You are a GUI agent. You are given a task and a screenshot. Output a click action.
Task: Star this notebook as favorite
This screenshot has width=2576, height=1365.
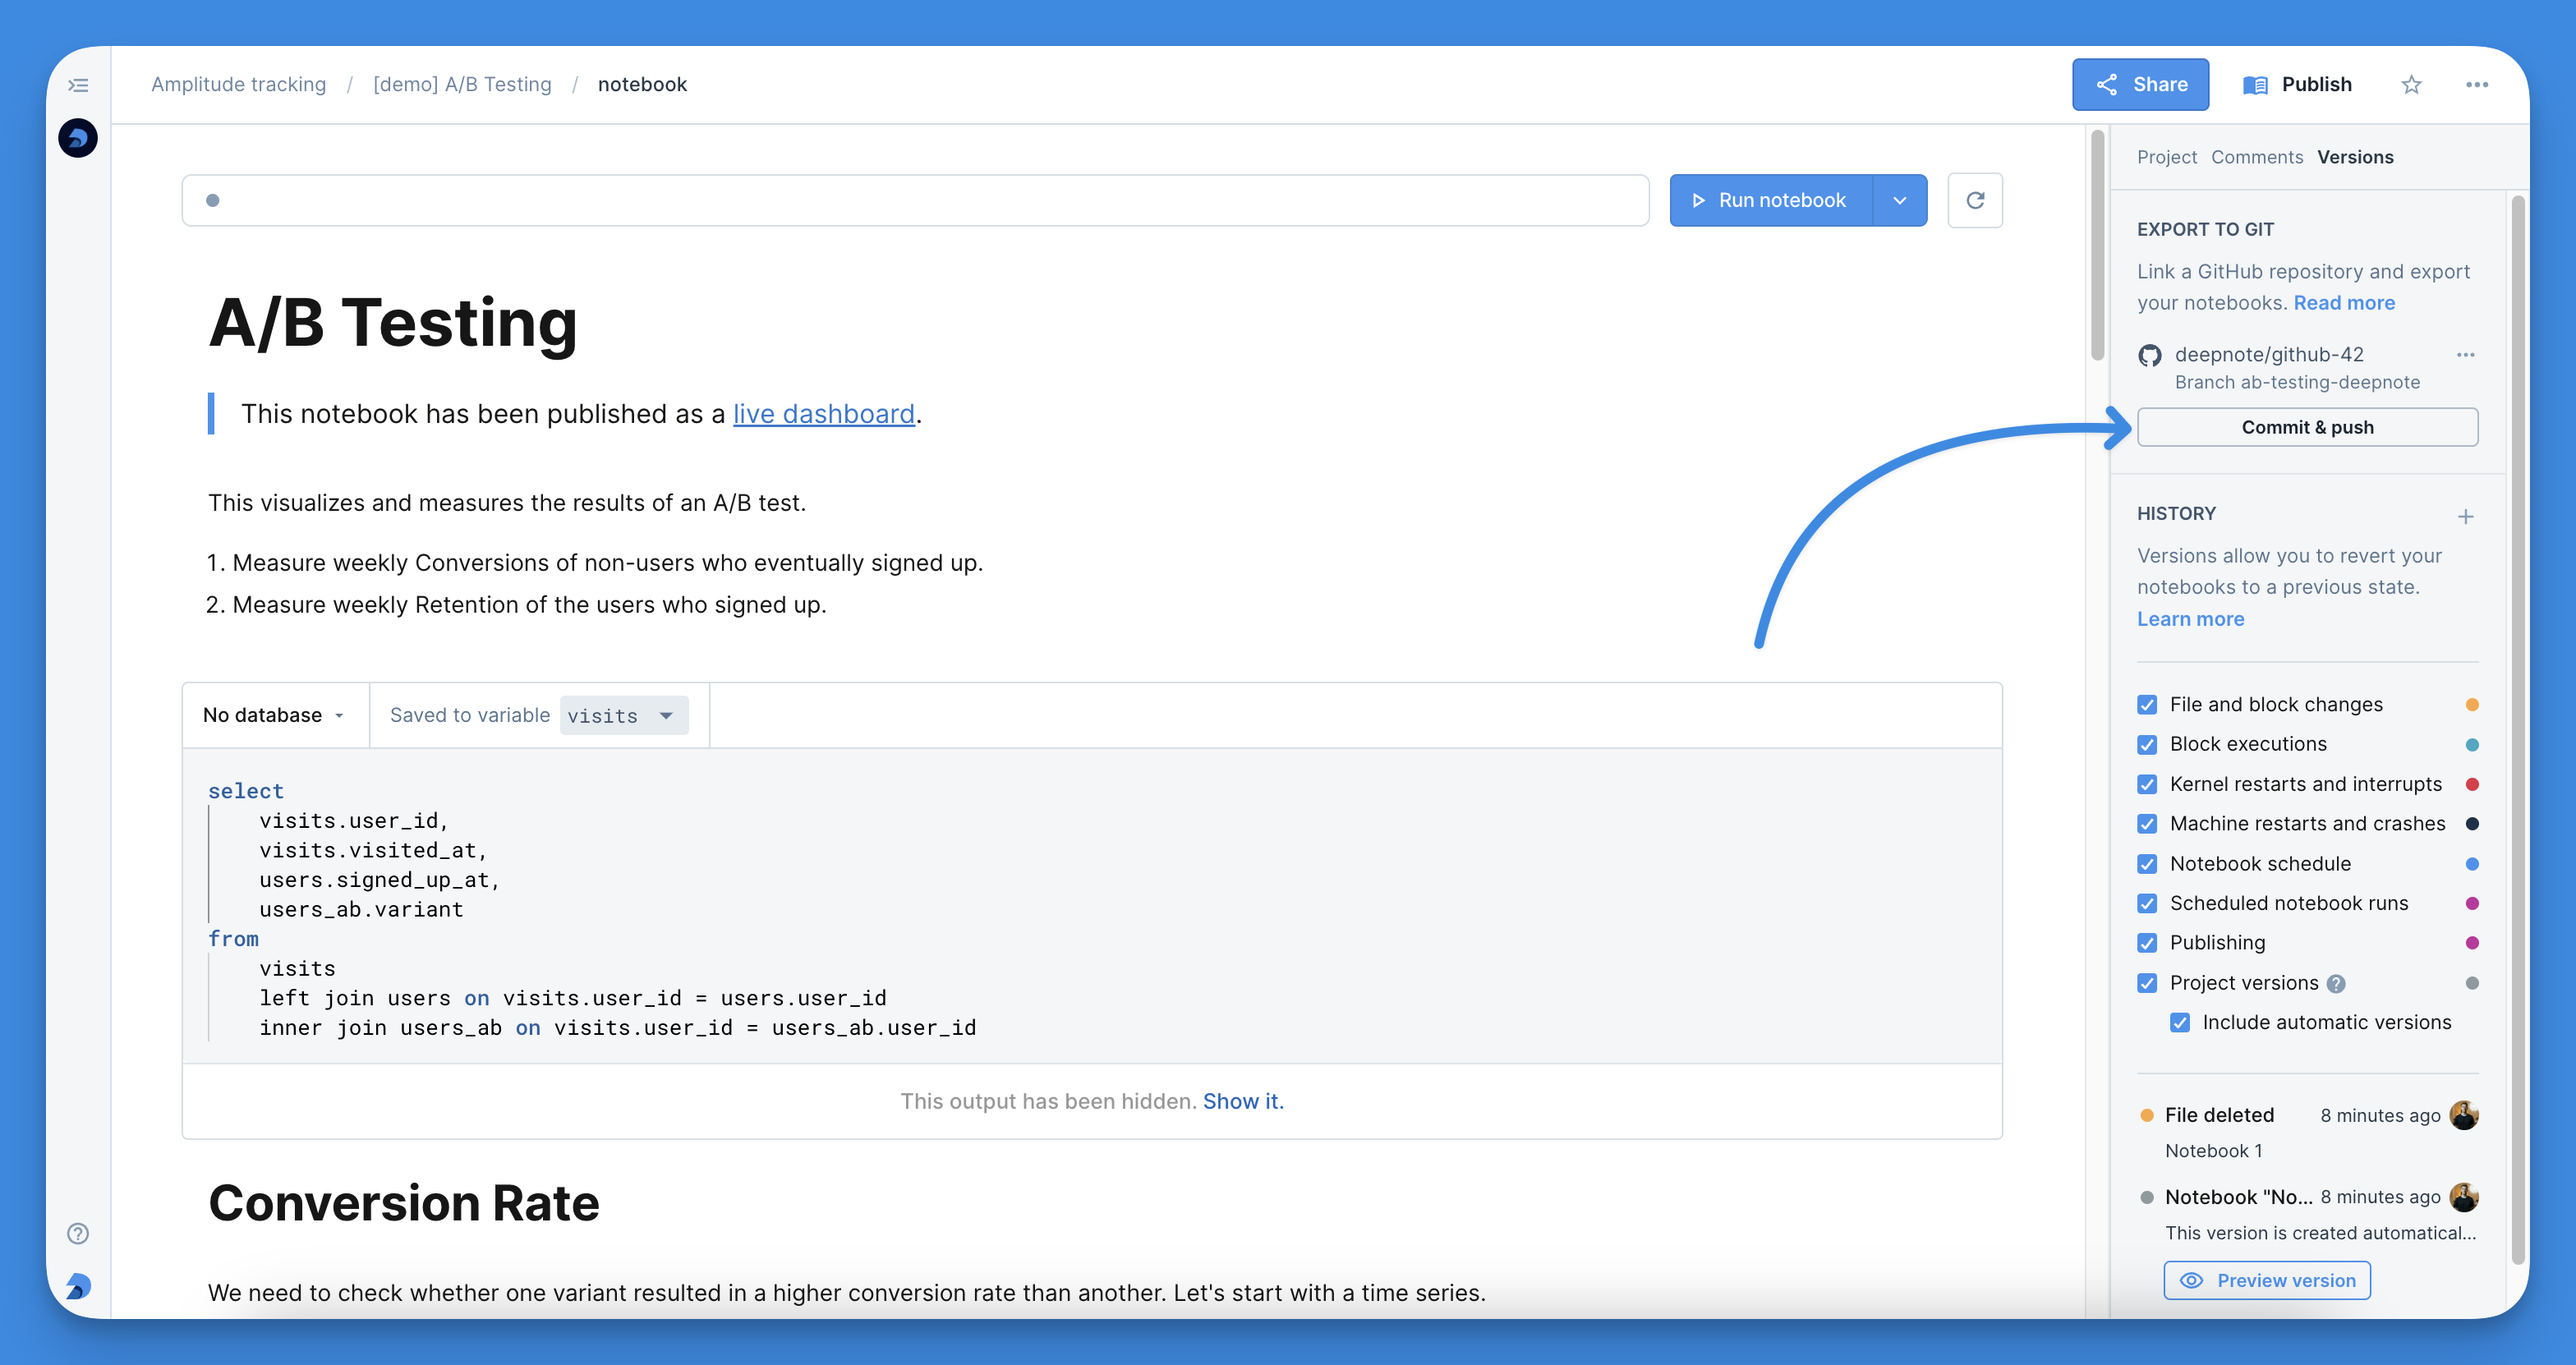(x=2411, y=85)
